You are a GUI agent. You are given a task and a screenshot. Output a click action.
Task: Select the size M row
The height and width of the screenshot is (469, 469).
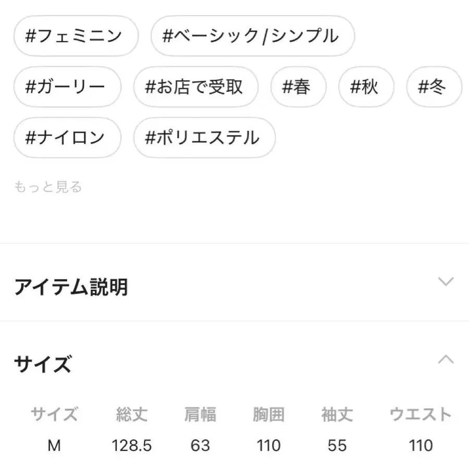54,446
